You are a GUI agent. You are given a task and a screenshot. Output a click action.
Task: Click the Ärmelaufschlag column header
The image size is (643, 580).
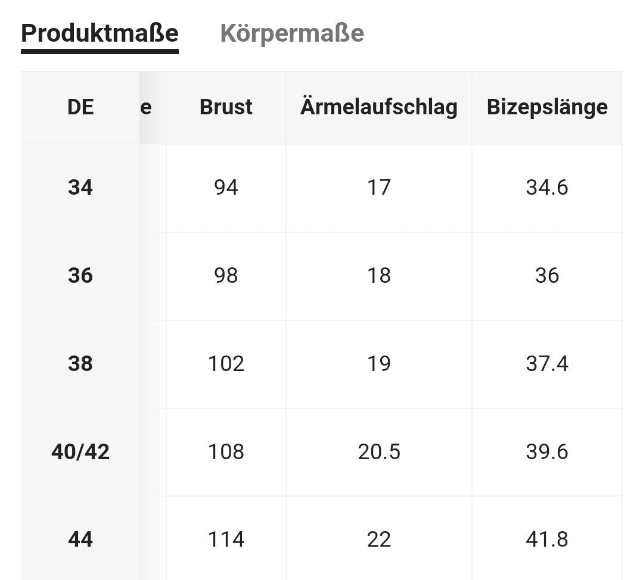coord(379,107)
